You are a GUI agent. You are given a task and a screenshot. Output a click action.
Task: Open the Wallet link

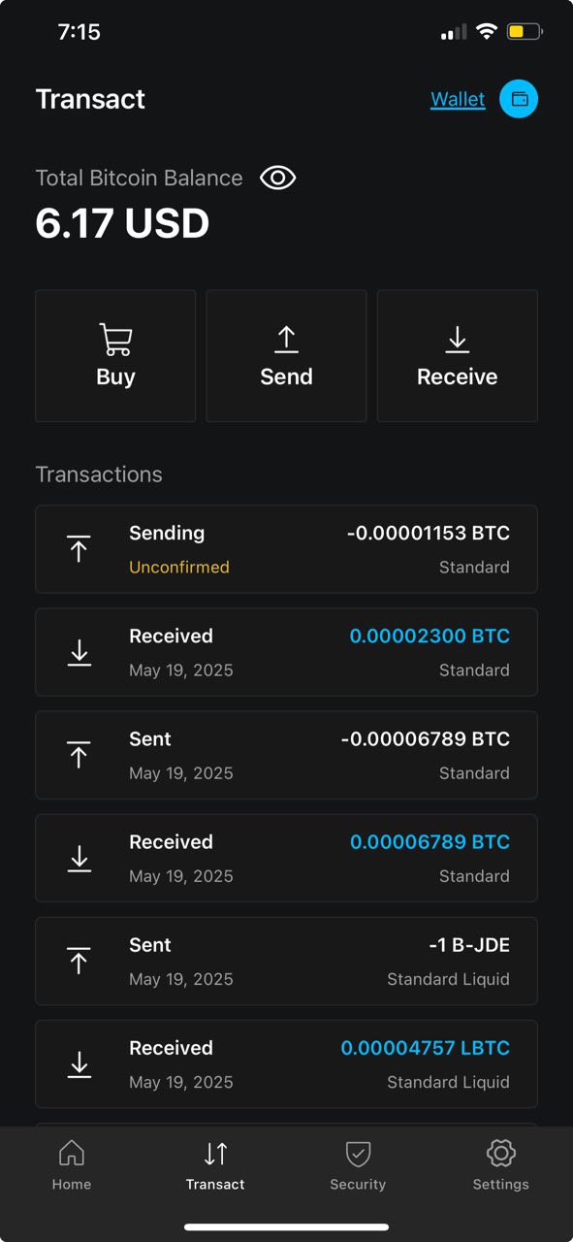[458, 99]
